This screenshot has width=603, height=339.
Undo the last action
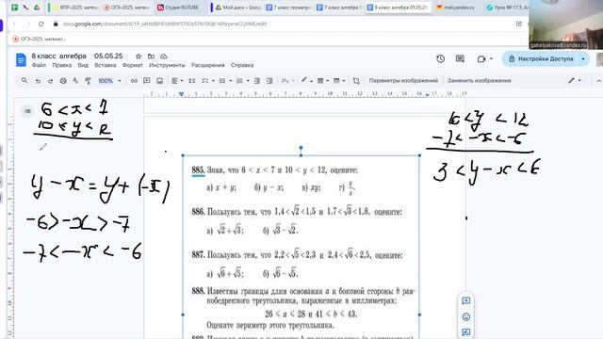coord(38,81)
